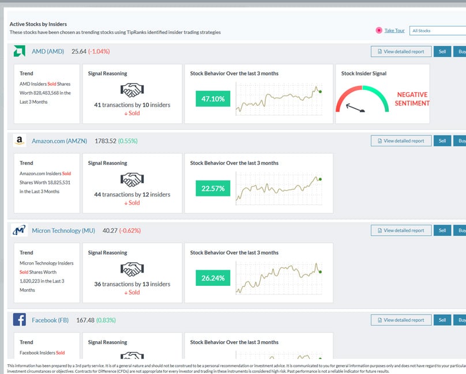Click the AMD insider signal gauge
Screen dimensions: 466x374
pos(362,99)
